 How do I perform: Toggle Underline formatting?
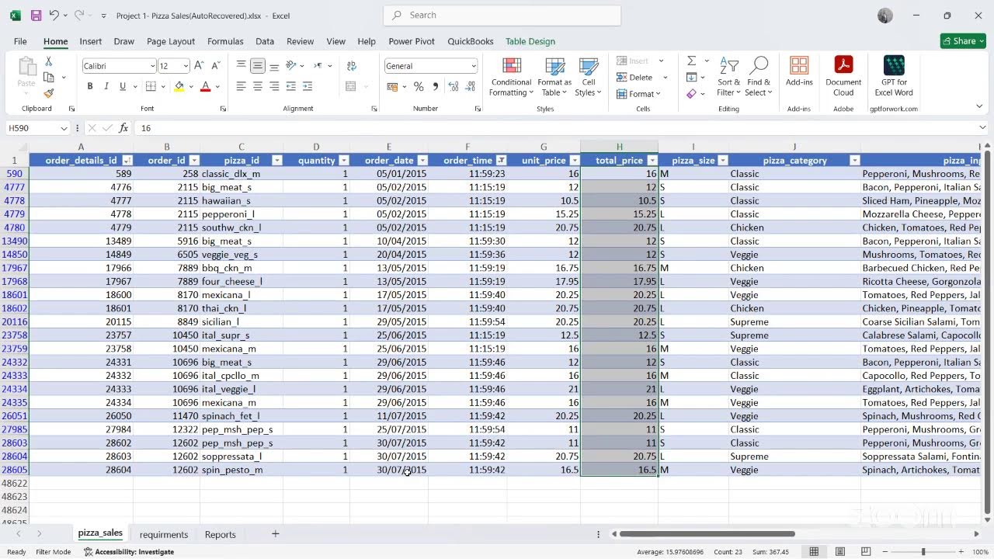[123, 86]
